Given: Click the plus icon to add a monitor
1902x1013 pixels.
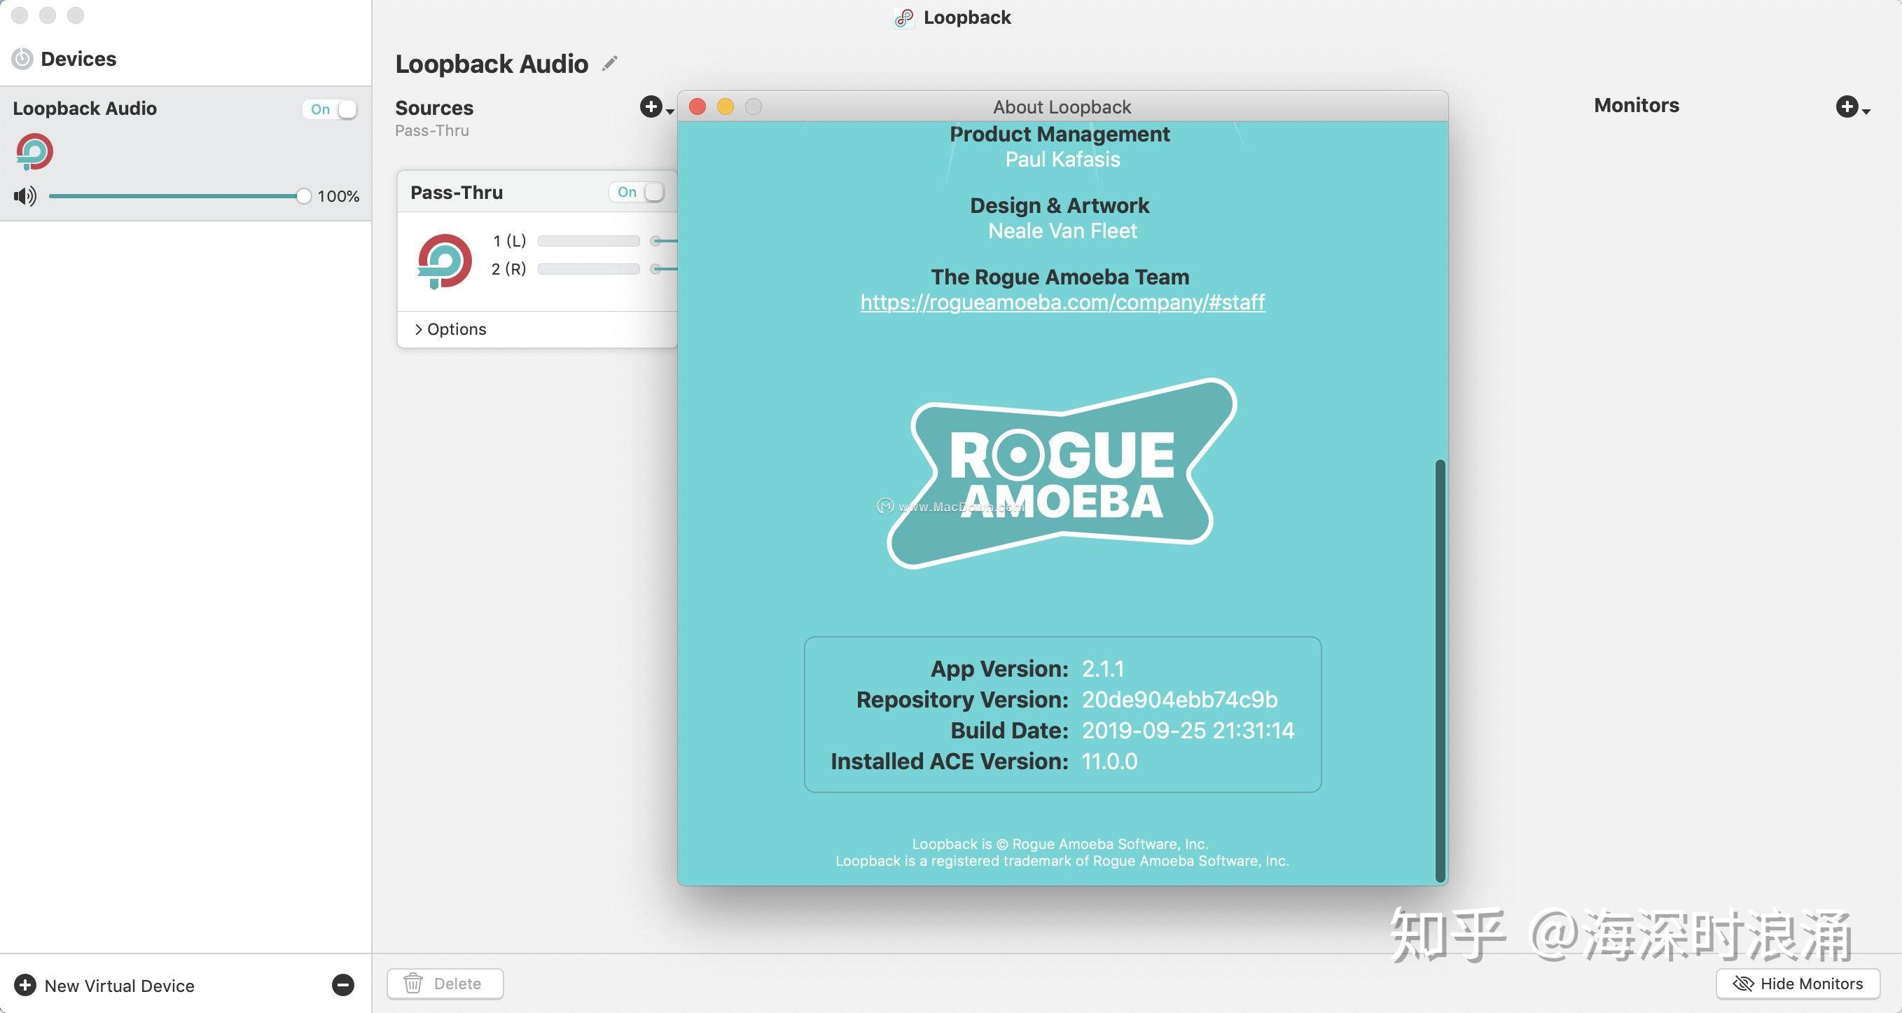Looking at the screenshot, I should [1847, 107].
